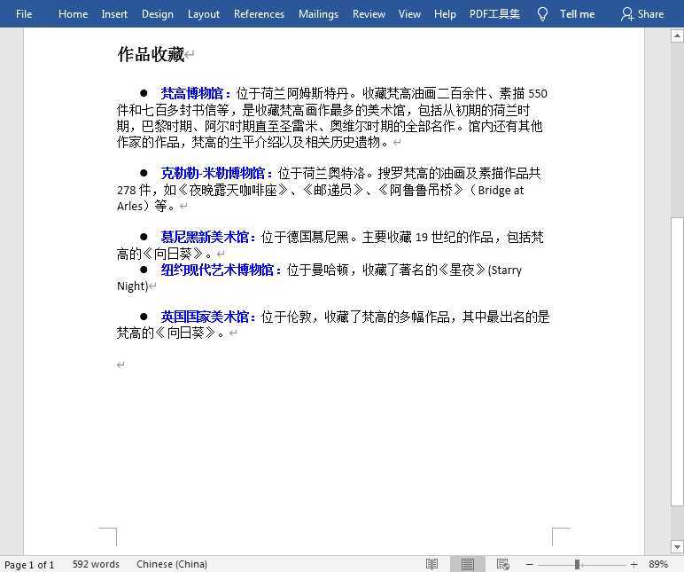This screenshot has width=684, height=572.
Task: Click the text Bridge at
Action: 501,190
